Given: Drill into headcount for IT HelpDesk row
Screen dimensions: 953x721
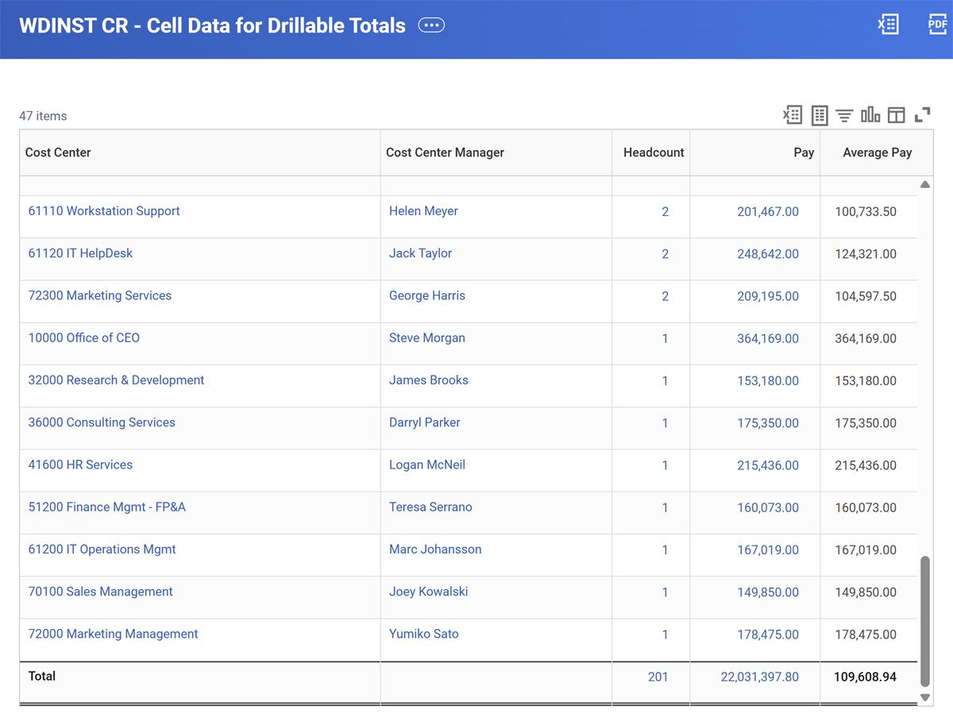Looking at the screenshot, I should pos(665,254).
